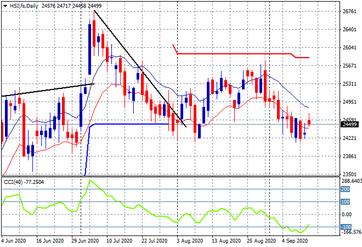Viewport: 362px width, 247px height.
Task: Click the CCI level 100 label
Action: click(x=346, y=202)
